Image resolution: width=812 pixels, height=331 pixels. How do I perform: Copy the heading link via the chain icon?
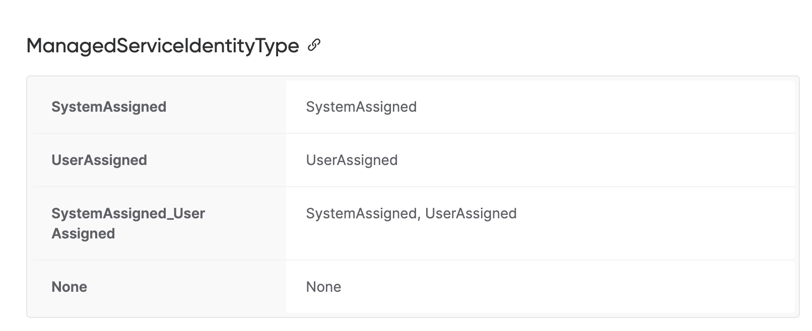314,45
